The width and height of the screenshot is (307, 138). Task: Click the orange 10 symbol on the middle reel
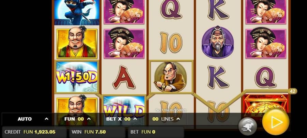pos(171,43)
